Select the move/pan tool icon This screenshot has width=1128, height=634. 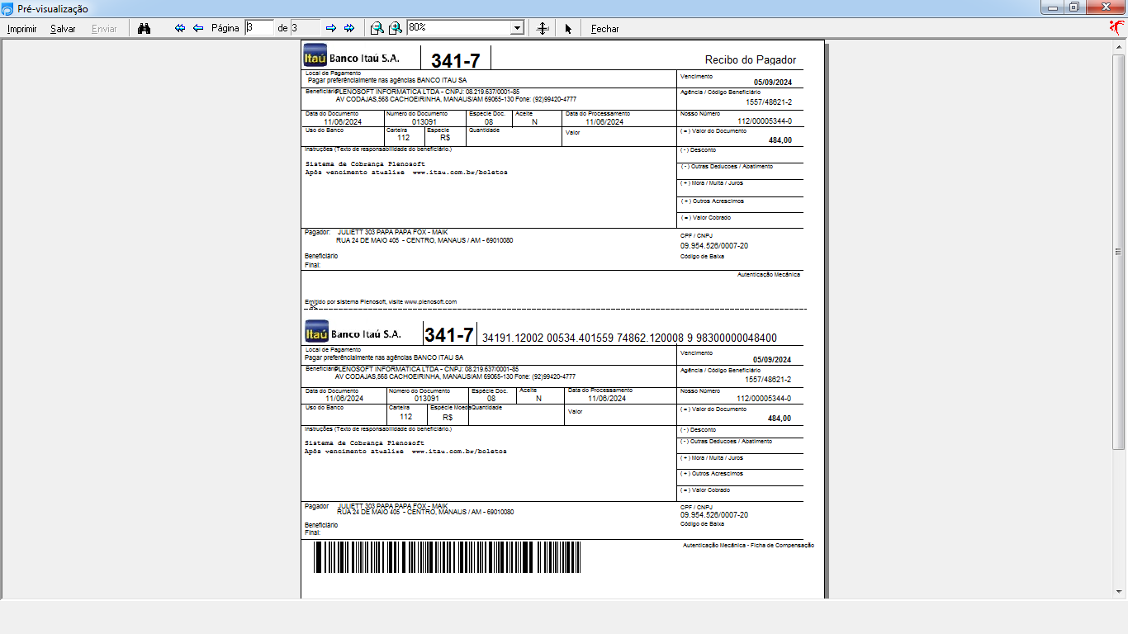tap(543, 28)
